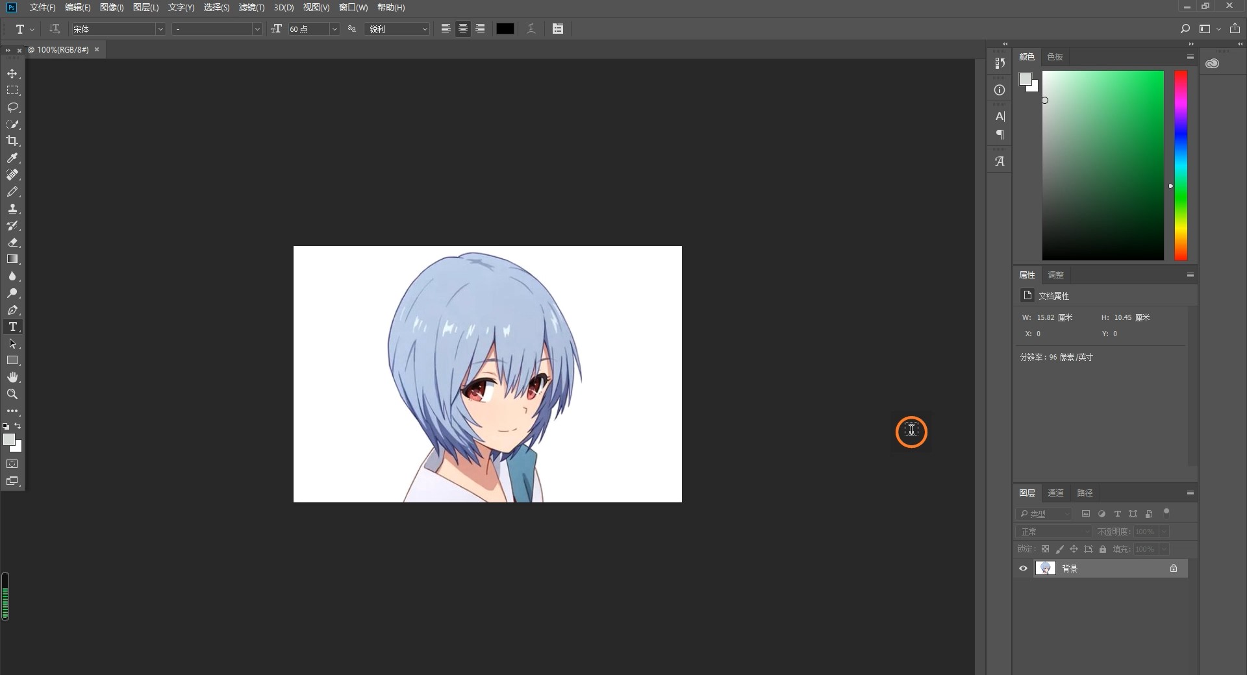Open the anti-aliasing dropdown 锐利

click(x=397, y=29)
